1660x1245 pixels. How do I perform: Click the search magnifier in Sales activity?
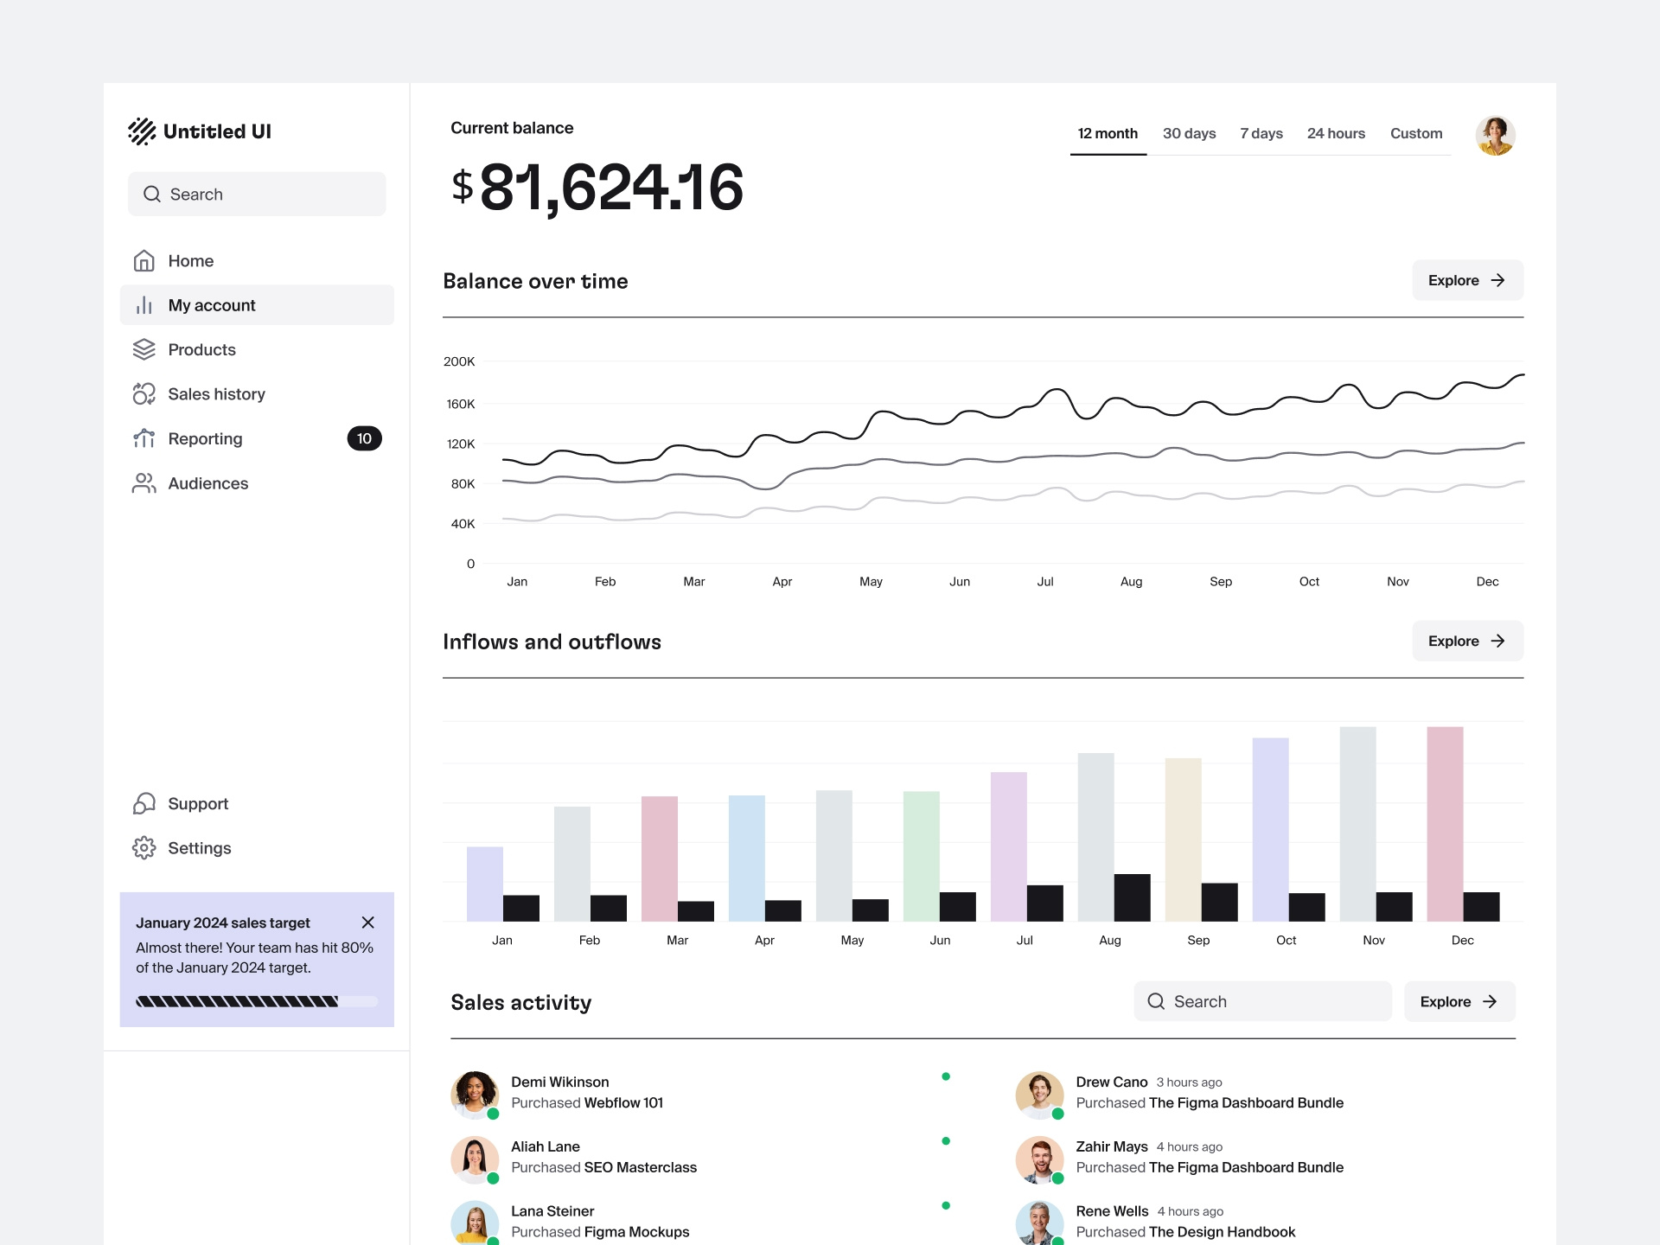(1156, 1001)
